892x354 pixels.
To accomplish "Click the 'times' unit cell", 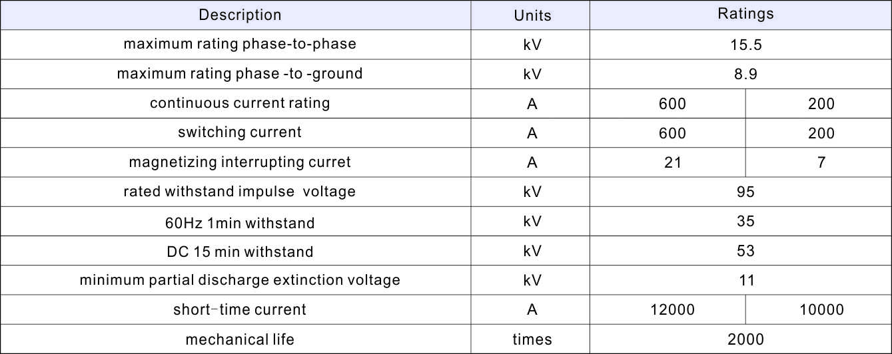I will coord(532,339).
